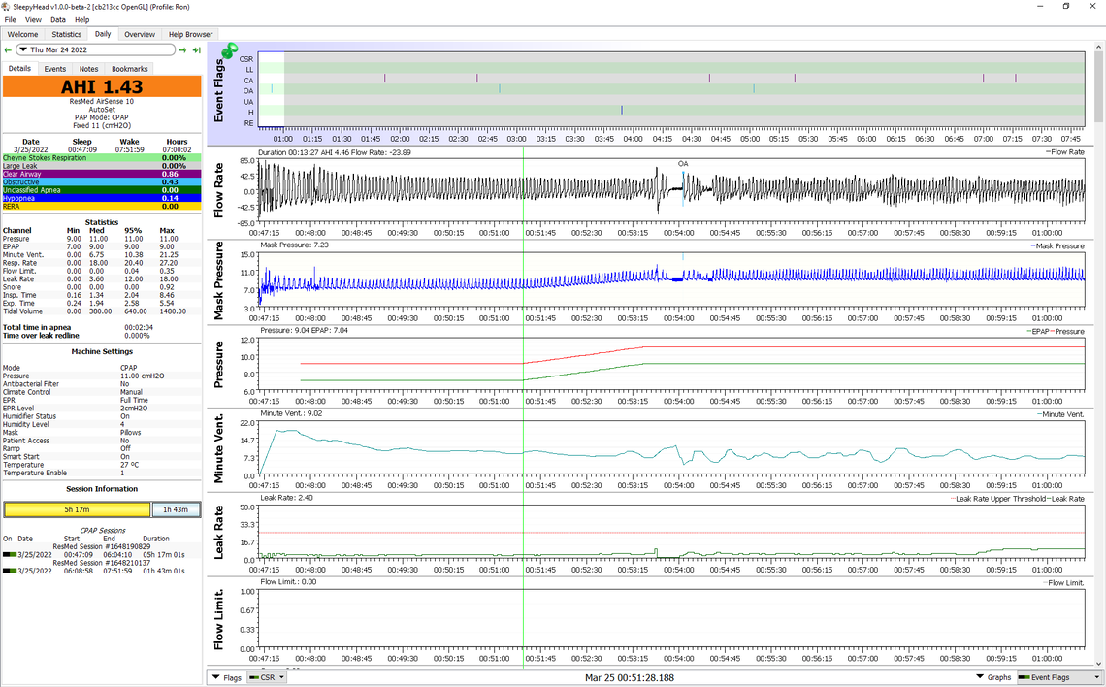
Task: Switch to the Statistics tab
Action: [66, 34]
